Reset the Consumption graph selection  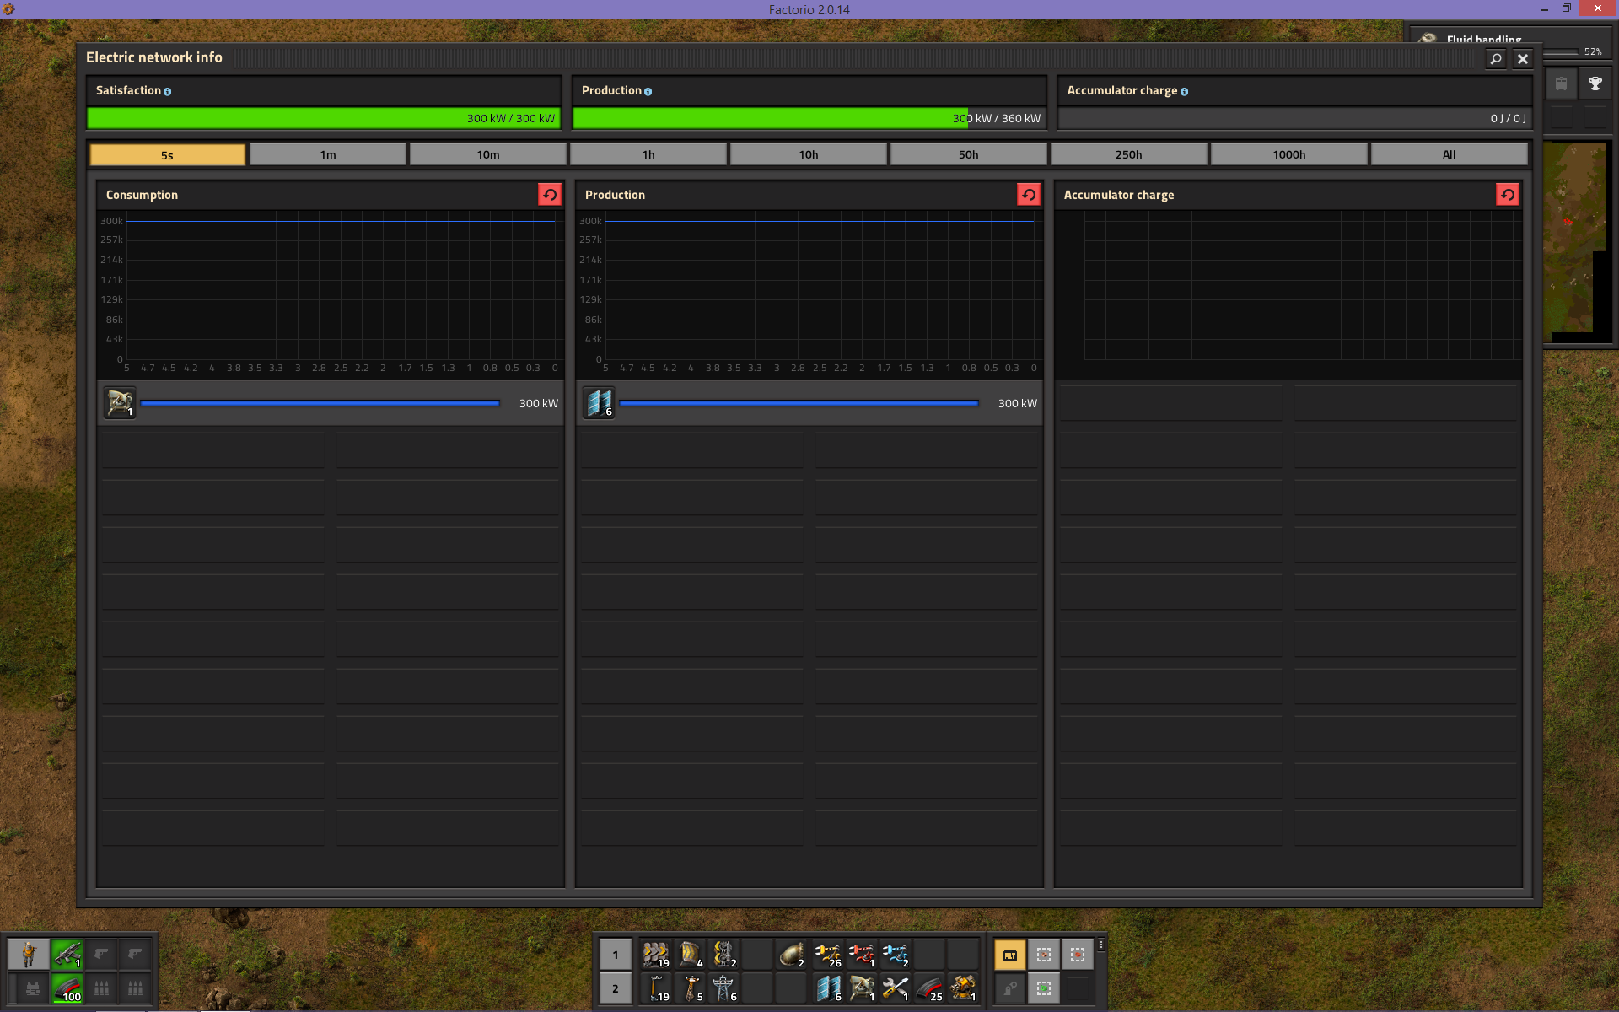[x=550, y=195]
